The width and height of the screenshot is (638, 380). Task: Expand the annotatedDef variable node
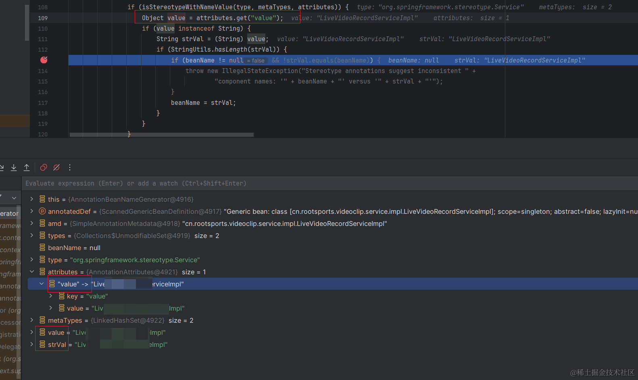coord(32,211)
